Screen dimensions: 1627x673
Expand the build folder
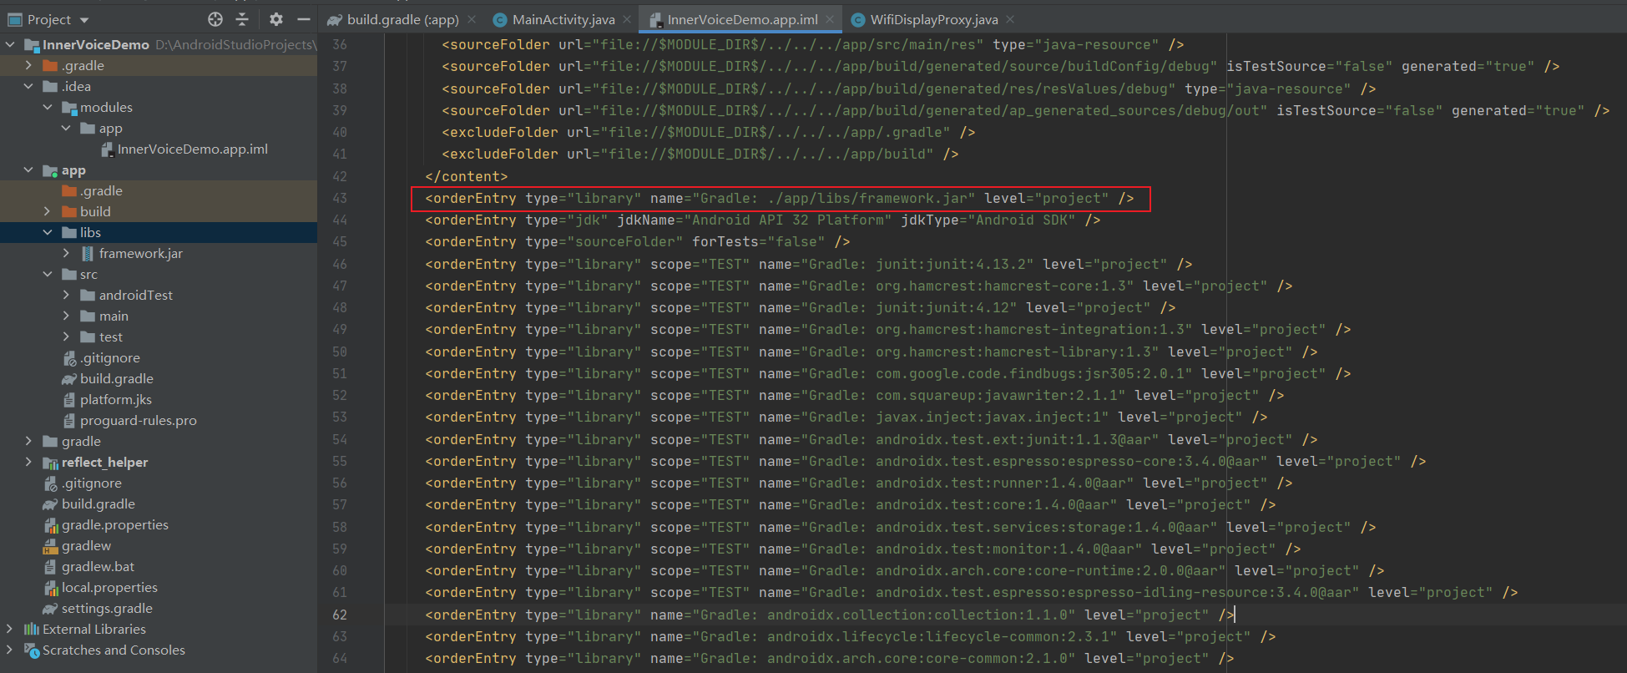[48, 211]
